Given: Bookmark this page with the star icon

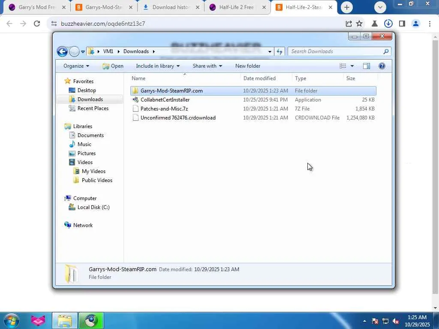Looking at the screenshot, I should pos(359,24).
